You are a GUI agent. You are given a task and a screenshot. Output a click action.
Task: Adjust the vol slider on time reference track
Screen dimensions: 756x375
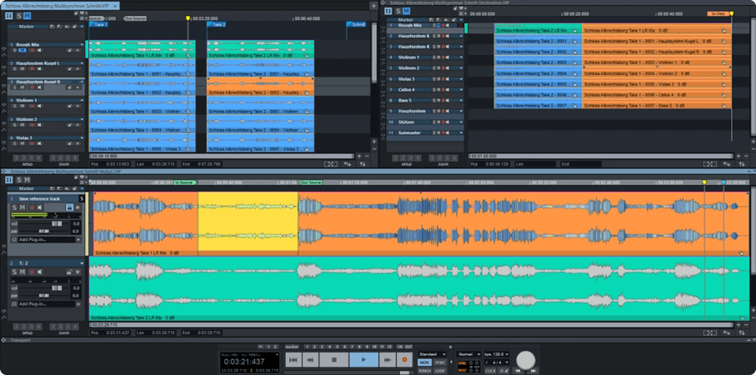click(54, 223)
